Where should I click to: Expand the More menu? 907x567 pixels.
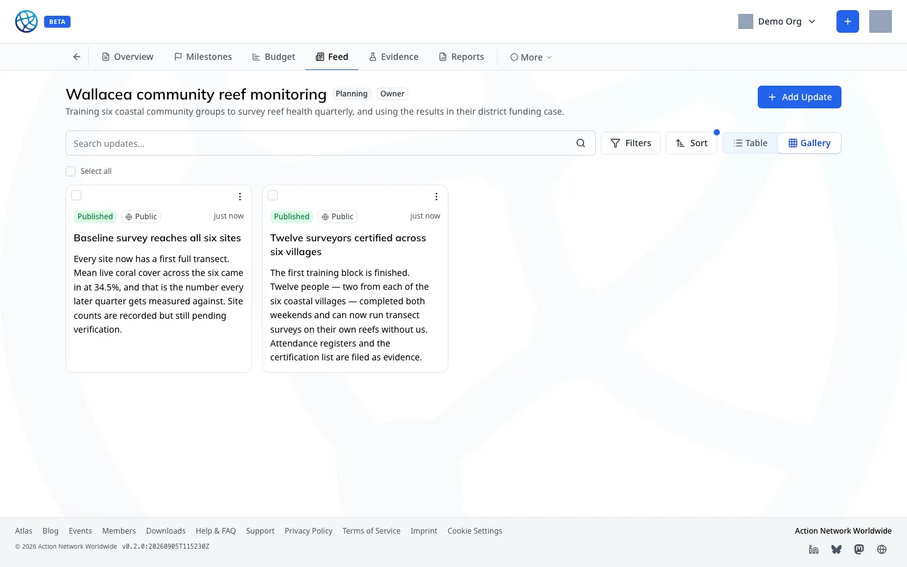tap(531, 57)
